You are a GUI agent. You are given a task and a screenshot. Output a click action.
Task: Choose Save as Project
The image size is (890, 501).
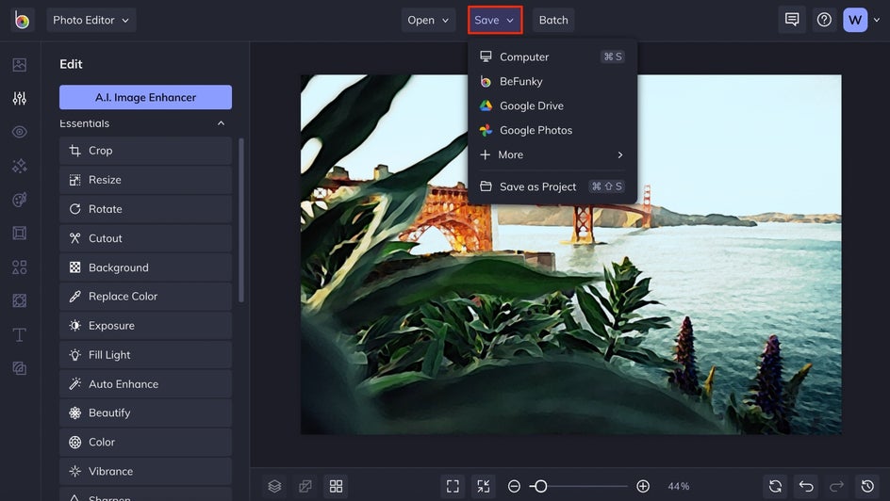click(552, 186)
